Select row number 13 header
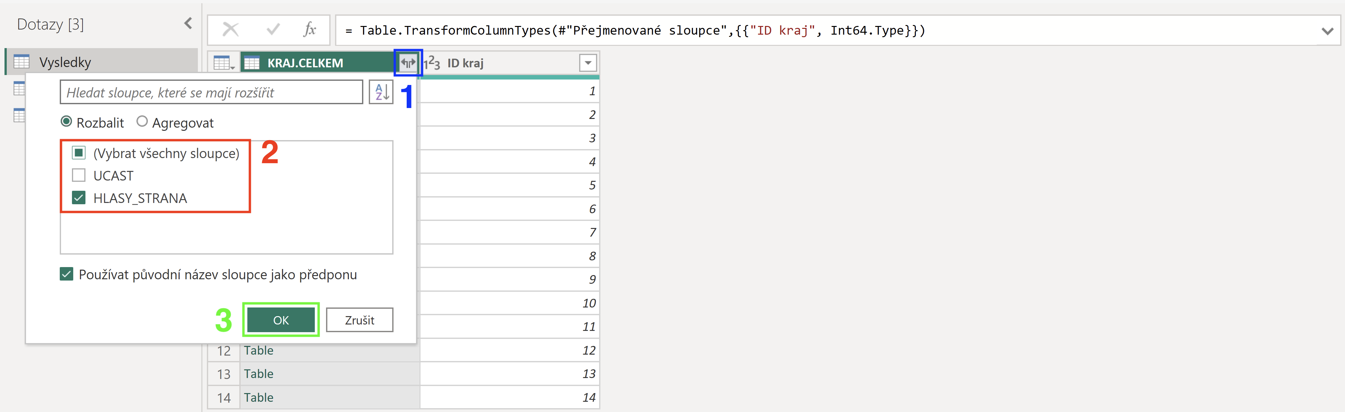The width and height of the screenshot is (1345, 412). coord(224,374)
